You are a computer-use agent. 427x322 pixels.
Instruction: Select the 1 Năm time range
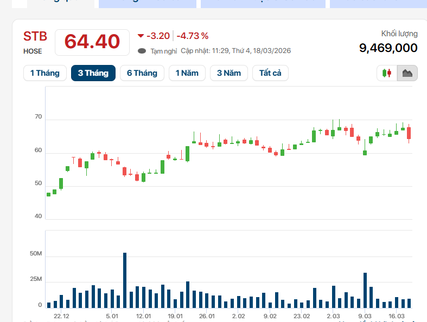pos(187,73)
